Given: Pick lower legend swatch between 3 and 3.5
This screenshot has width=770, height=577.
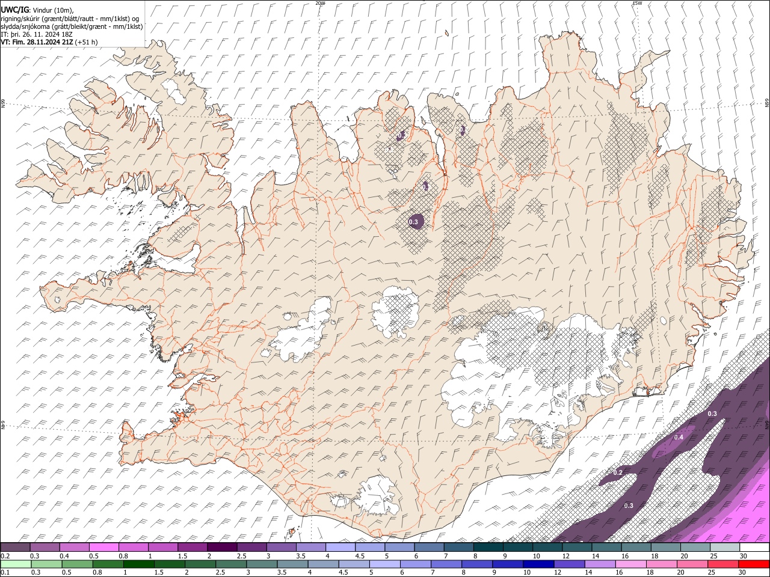Looking at the screenshot, I should click(262, 564).
